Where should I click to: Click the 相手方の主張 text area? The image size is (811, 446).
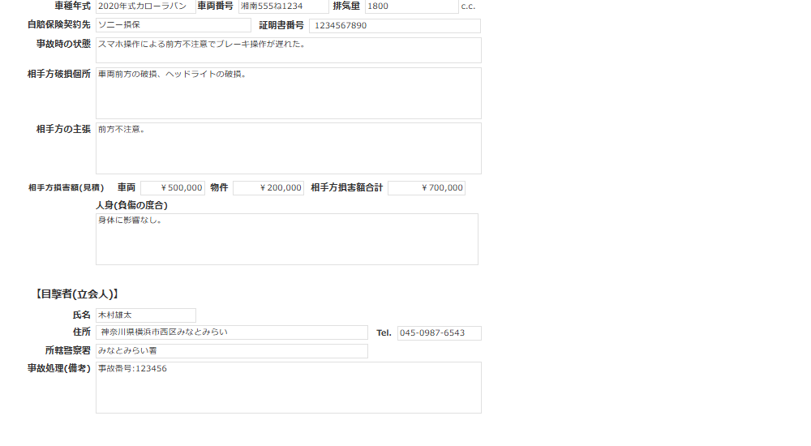tap(288, 148)
